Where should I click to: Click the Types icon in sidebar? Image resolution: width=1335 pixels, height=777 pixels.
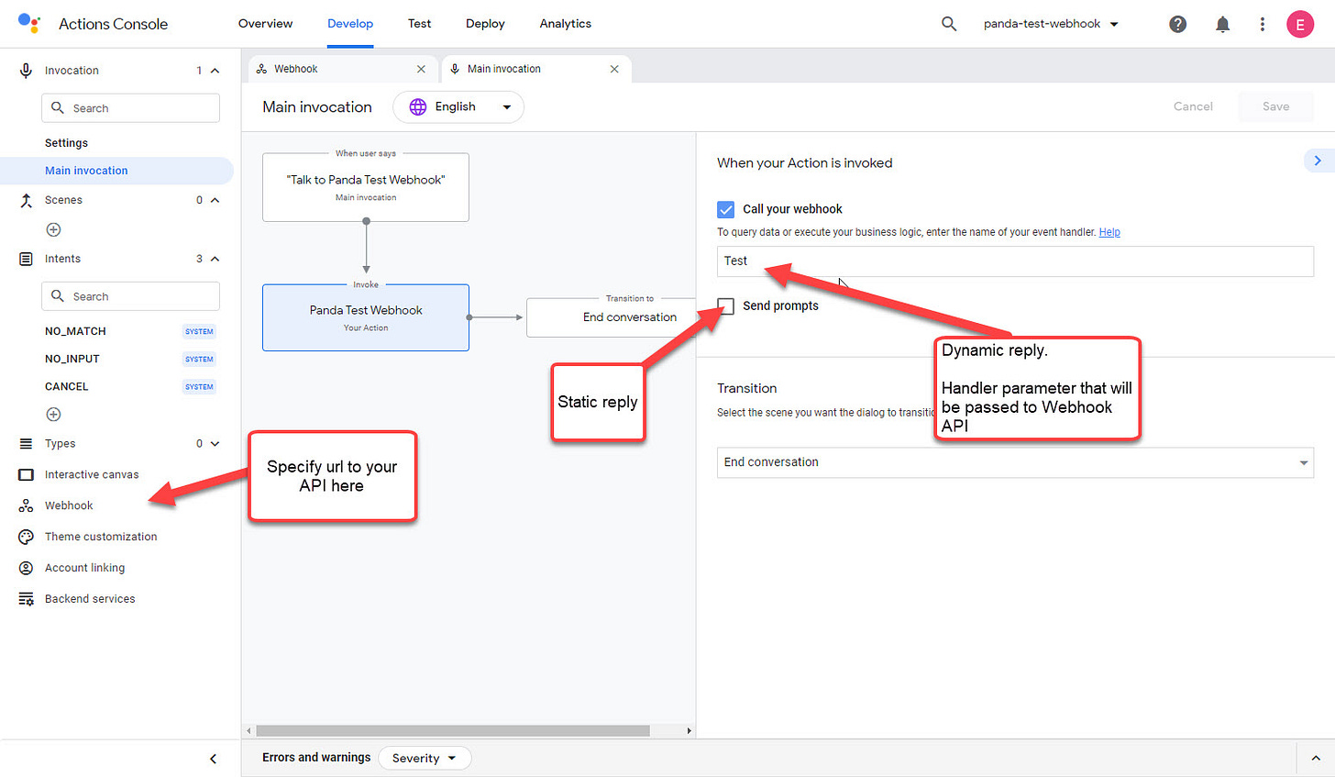[26, 444]
